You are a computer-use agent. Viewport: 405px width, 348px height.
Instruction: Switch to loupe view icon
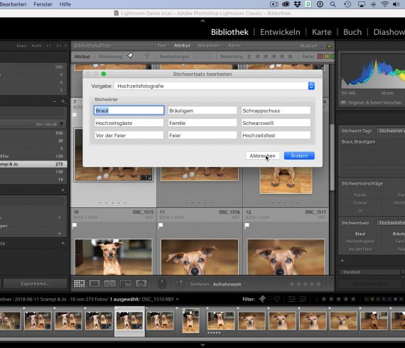[94, 283]
